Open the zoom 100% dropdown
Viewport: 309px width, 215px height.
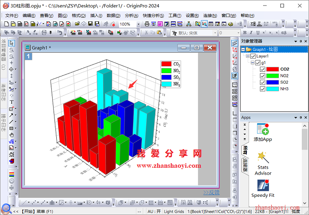[x=138, y=24]
